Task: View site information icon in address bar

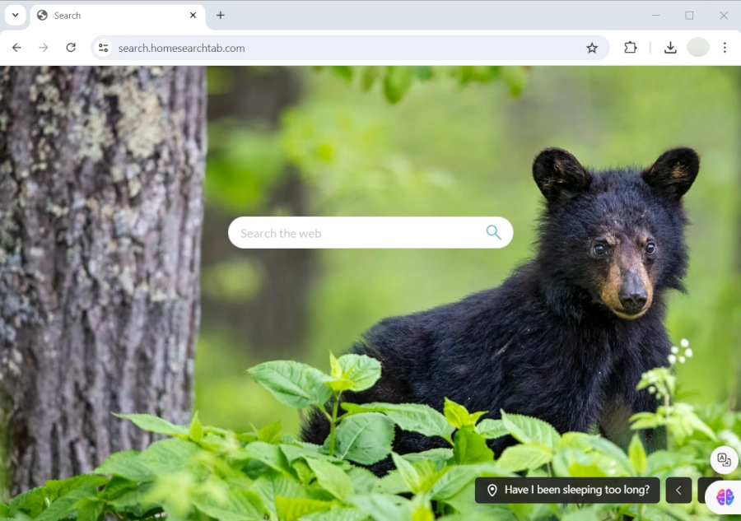Action: point(104,48)
